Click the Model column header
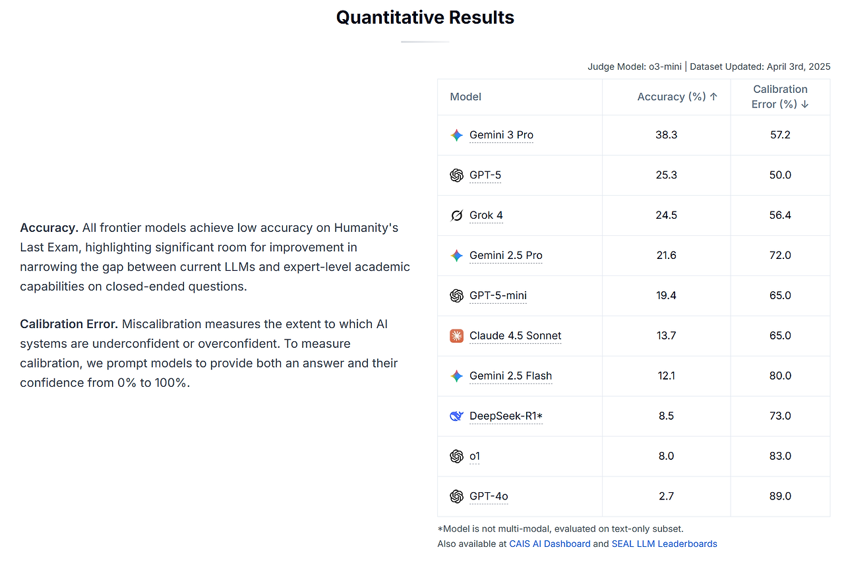 point(466,97)
